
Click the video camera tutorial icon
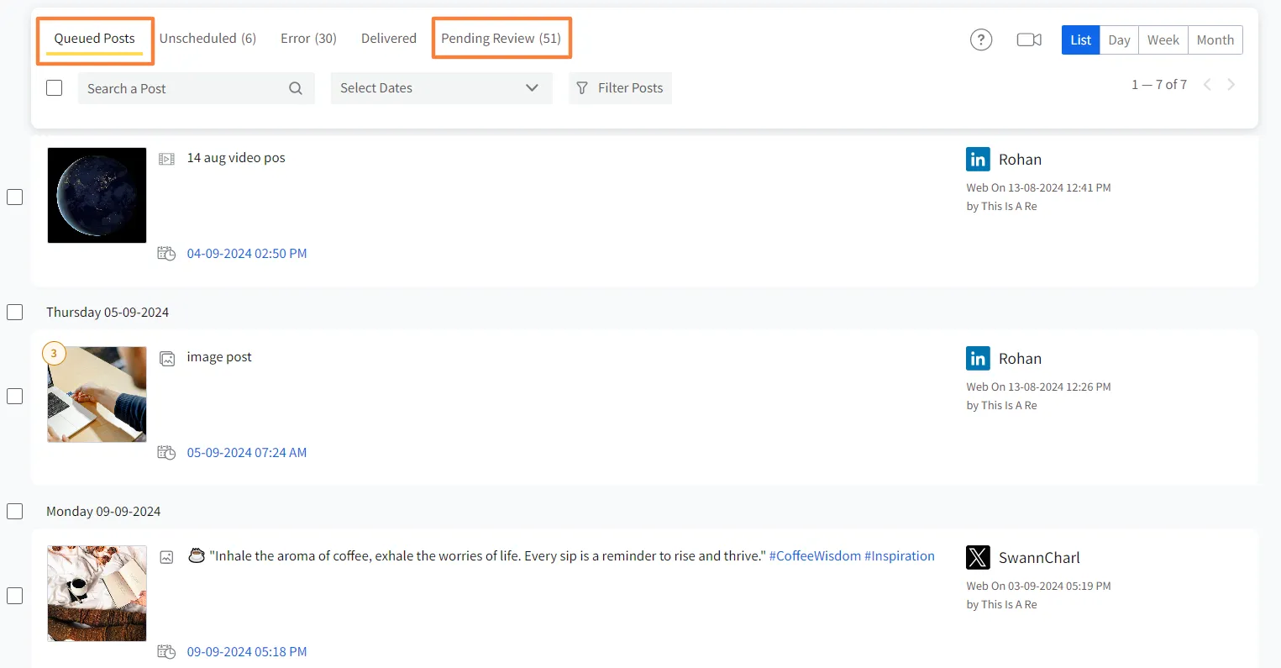pyautogui.click(x=1028, y=39)
